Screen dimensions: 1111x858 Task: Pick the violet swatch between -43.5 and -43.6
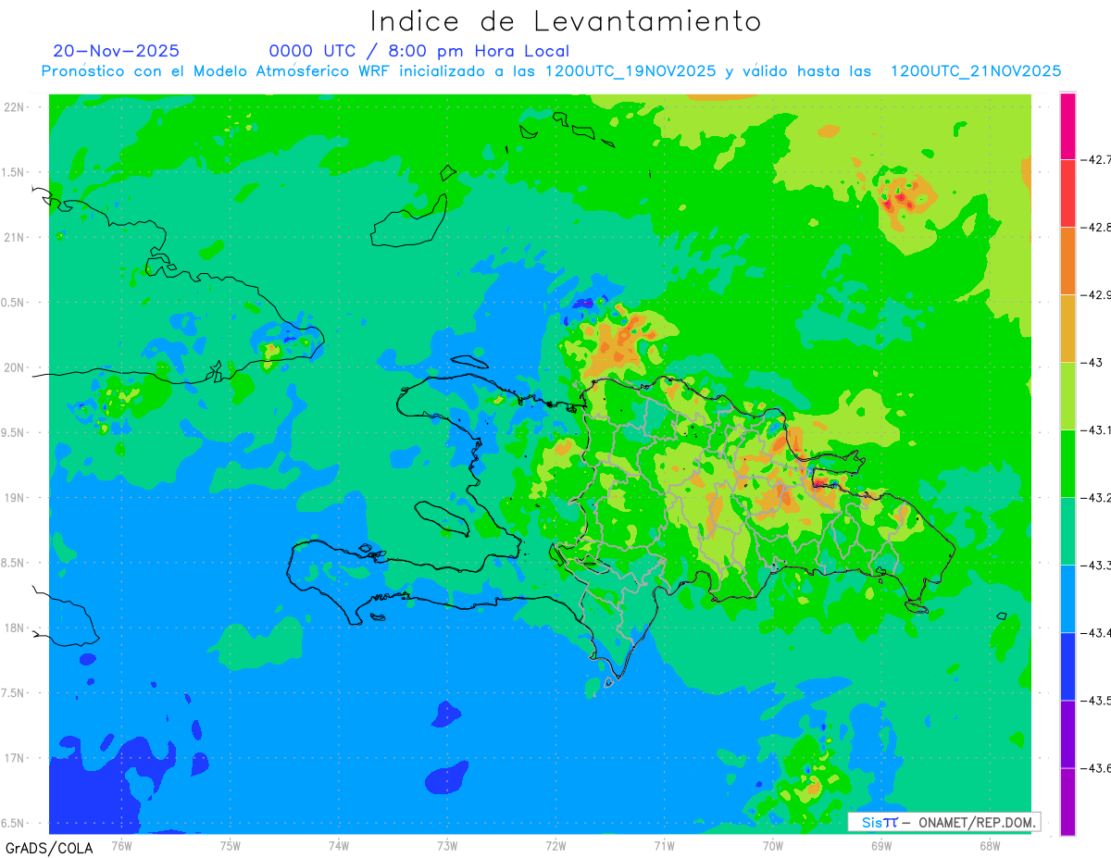pos(1067,734)
